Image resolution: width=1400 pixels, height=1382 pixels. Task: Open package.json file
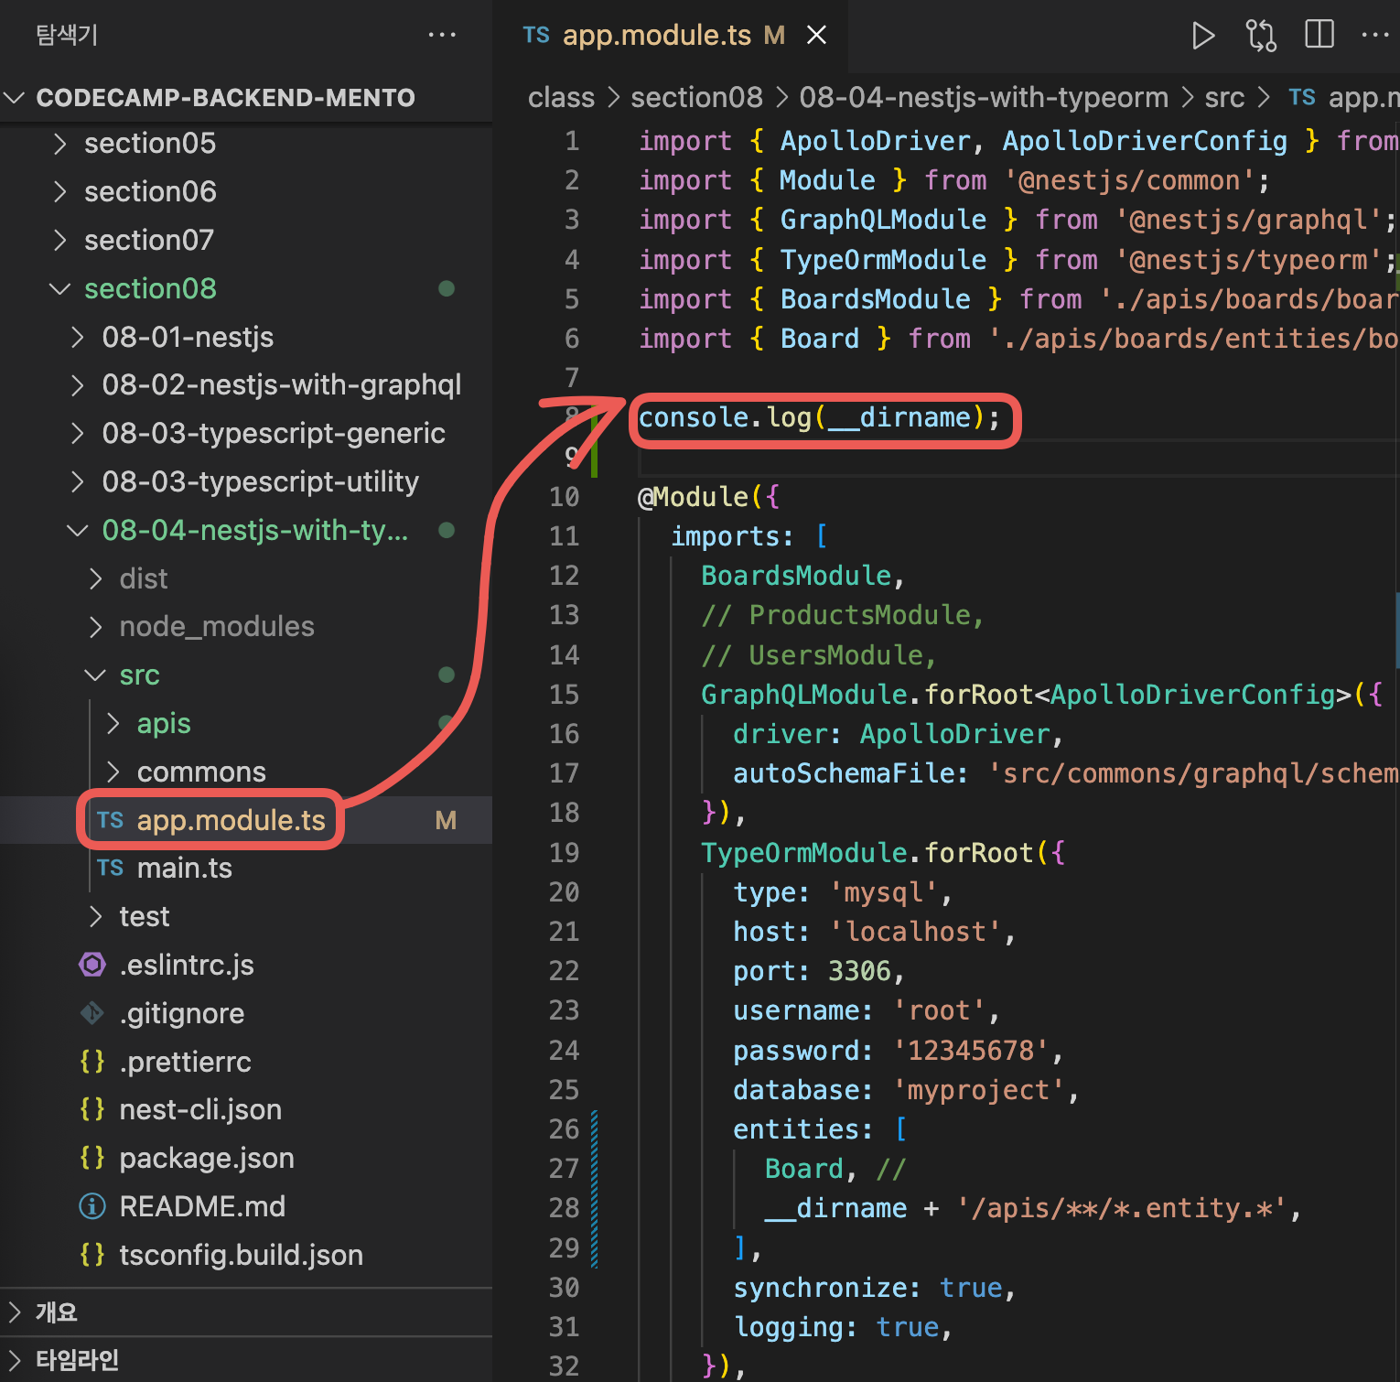pos(246,1158)
